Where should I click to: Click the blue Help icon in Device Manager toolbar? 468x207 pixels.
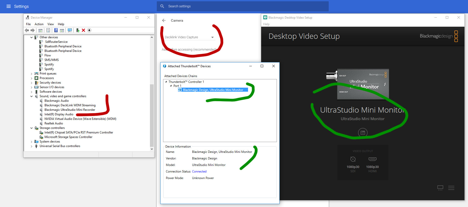[x=56, y=30]
